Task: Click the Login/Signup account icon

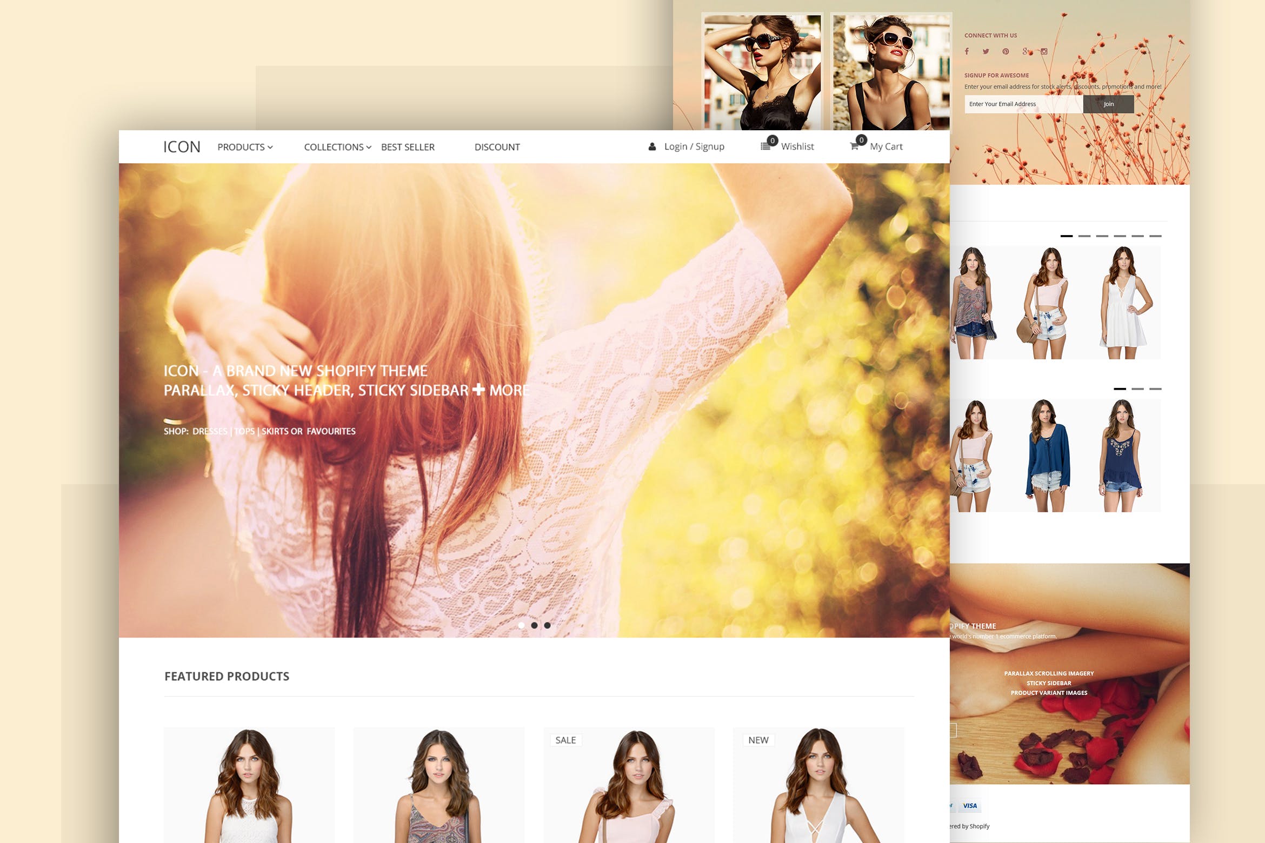Action: click(653, 147)
